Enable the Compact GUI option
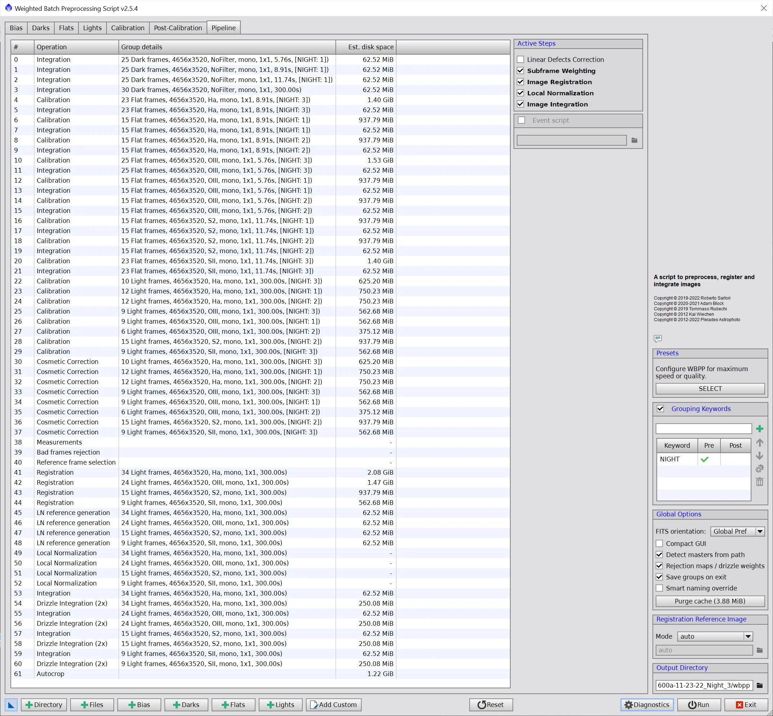773x716 pixels. click(659, 543)
